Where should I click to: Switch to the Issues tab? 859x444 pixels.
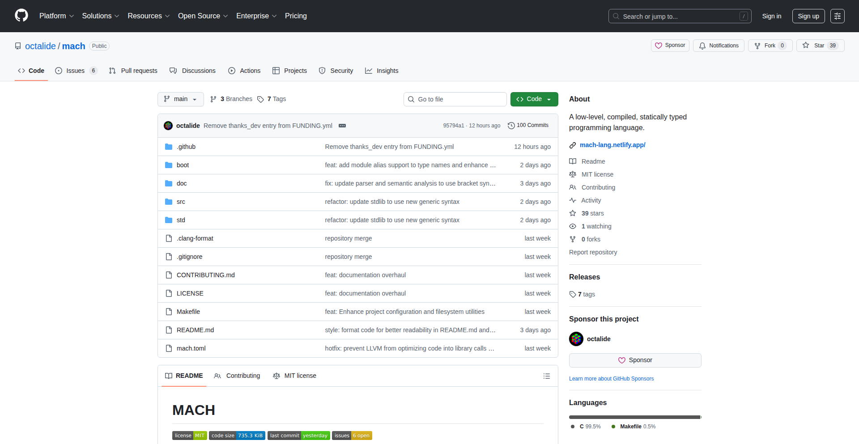click(75, 71)
